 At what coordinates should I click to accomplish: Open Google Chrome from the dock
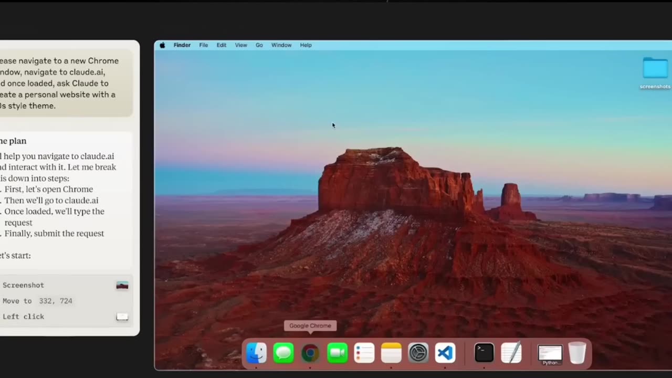click(310, 353)
